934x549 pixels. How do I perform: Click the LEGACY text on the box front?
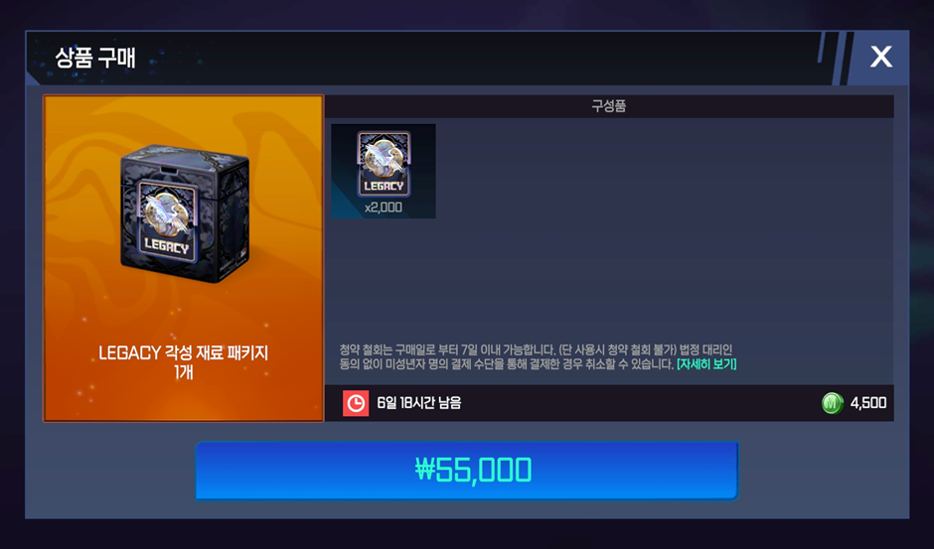click(x=166, y=246)
